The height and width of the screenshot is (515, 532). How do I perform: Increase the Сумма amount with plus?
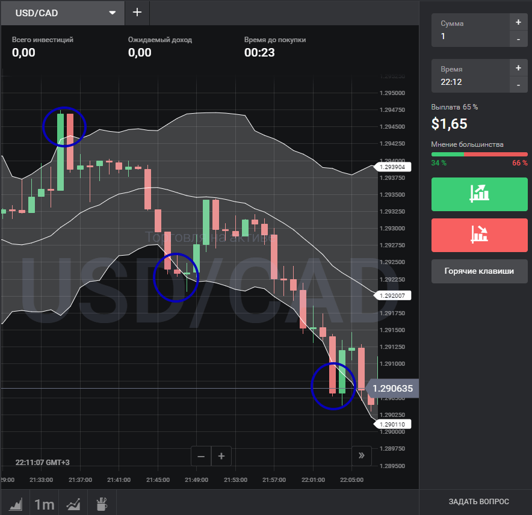[x=518, y=22]
